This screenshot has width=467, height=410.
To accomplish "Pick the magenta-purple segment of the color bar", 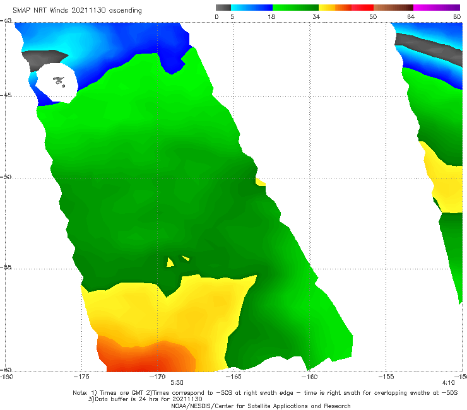I will 437,8.
